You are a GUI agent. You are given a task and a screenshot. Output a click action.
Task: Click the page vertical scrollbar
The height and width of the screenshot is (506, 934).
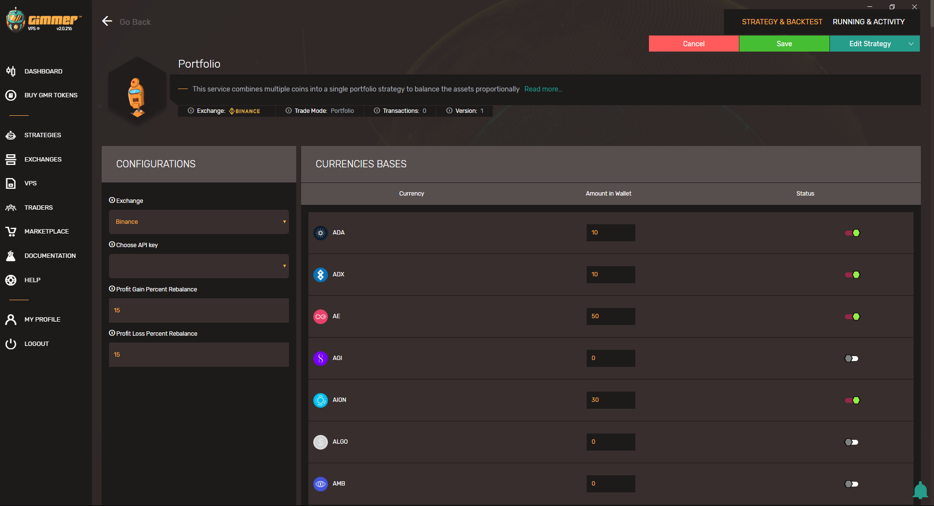(931, 15)
